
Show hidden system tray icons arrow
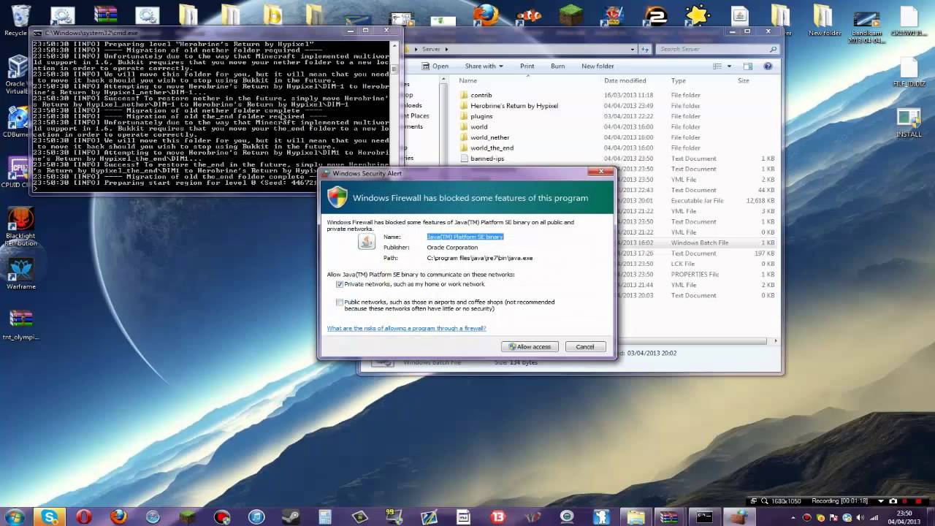point(795,517)
